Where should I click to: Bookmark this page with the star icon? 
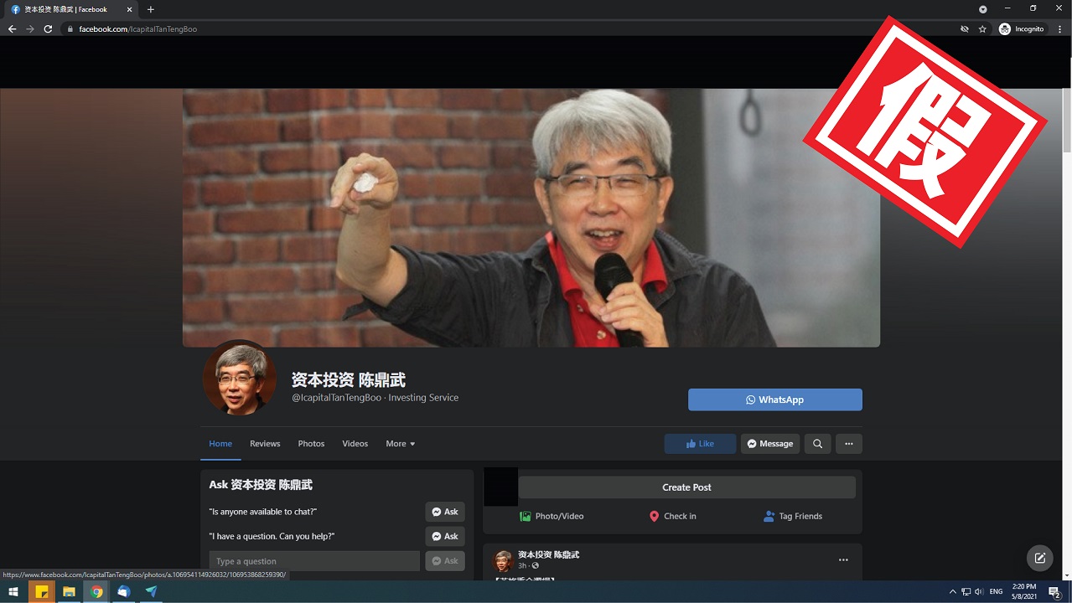[982, 28]
